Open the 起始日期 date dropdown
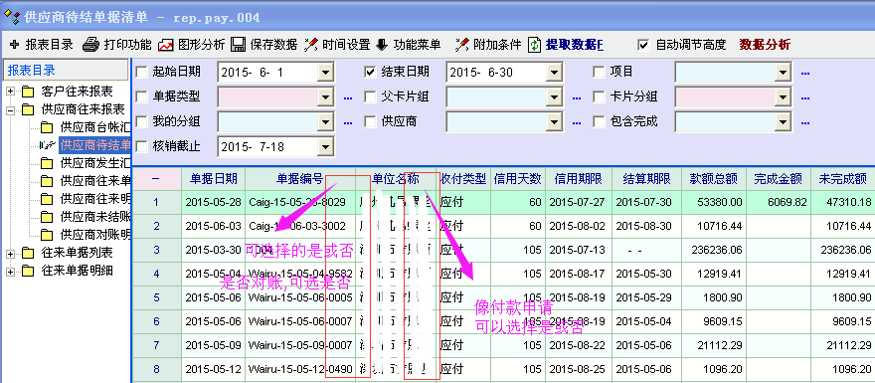Viewport: 875px width, 383px height. tap(325, 72)
